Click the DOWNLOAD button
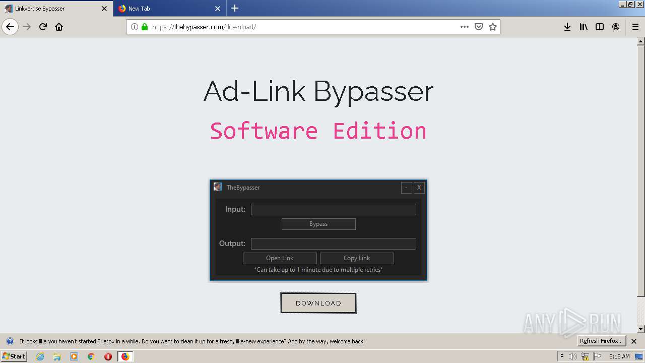This screenshot has width=645, height=363. coord(318,303)
